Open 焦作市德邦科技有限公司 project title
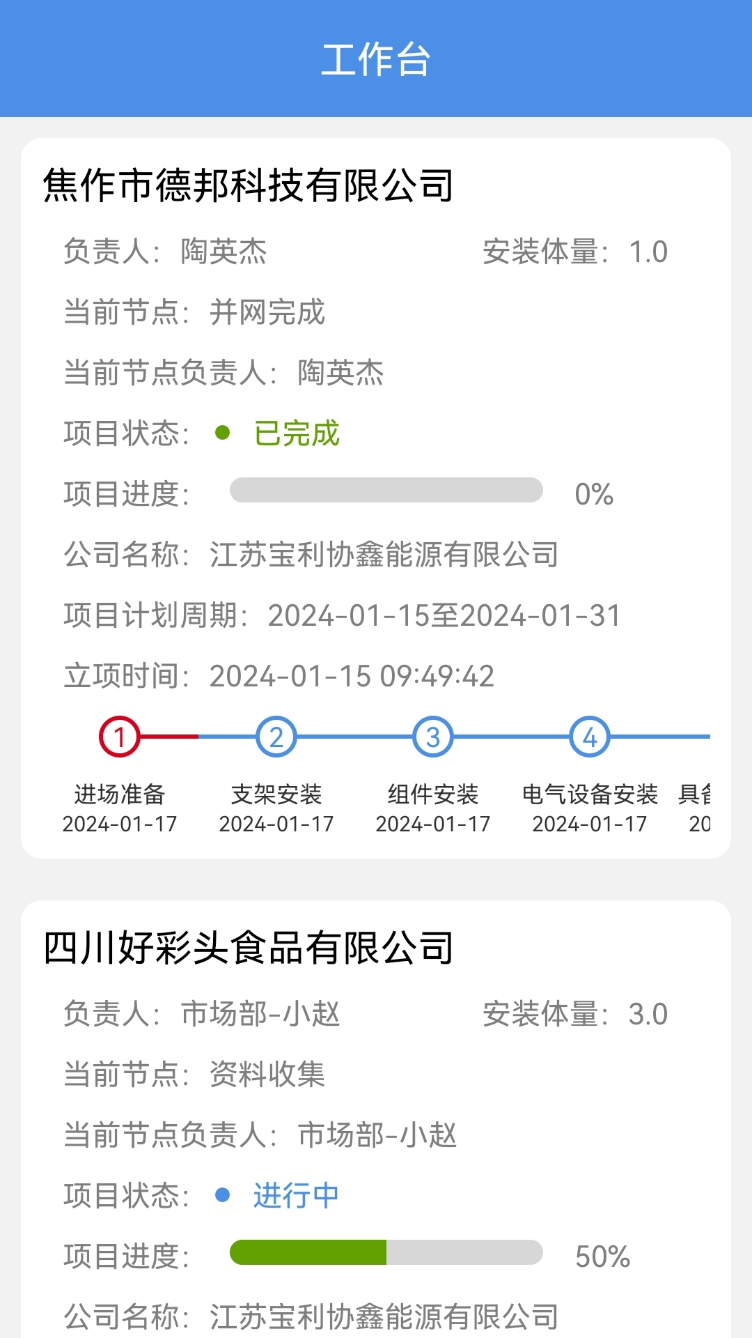Image resolution: width=752 pixels, height=1338 pixels. pyautogui.click(x=249, y=185)
